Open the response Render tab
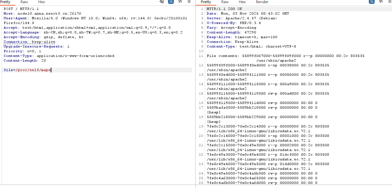 pyautogui.click(x=262, y=2)
